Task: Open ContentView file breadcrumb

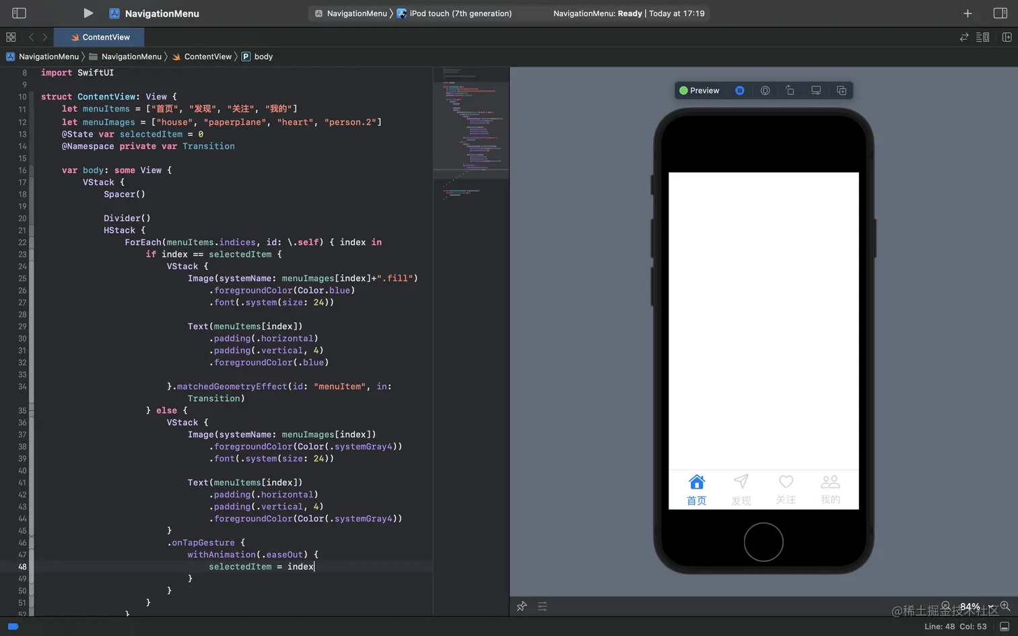Action: pos(201,57)
